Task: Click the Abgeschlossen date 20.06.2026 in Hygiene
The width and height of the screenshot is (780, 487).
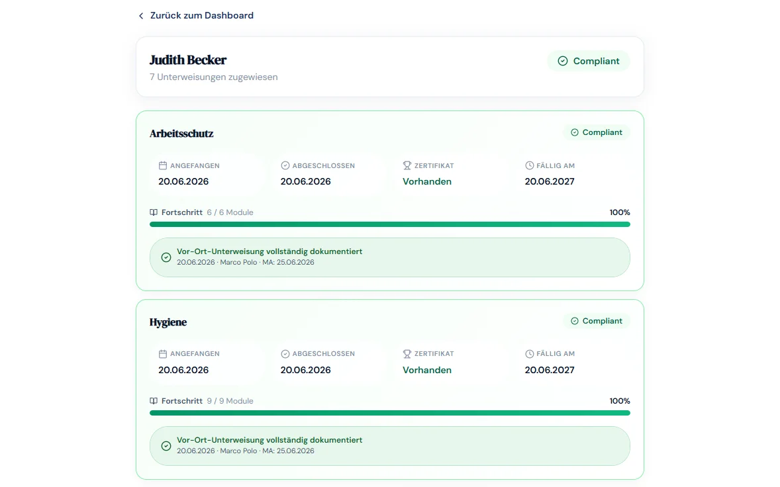Action: click(305, 371)
